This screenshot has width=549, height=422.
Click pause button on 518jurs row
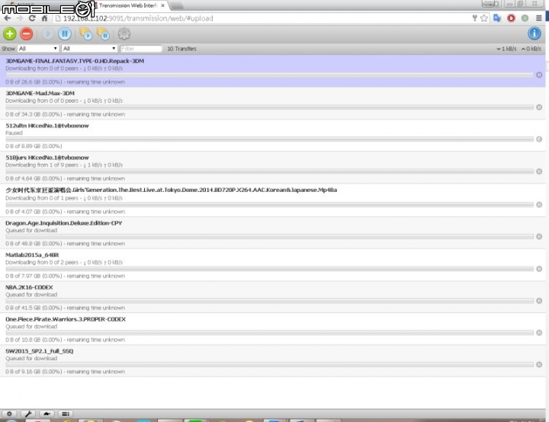(539, 171)
